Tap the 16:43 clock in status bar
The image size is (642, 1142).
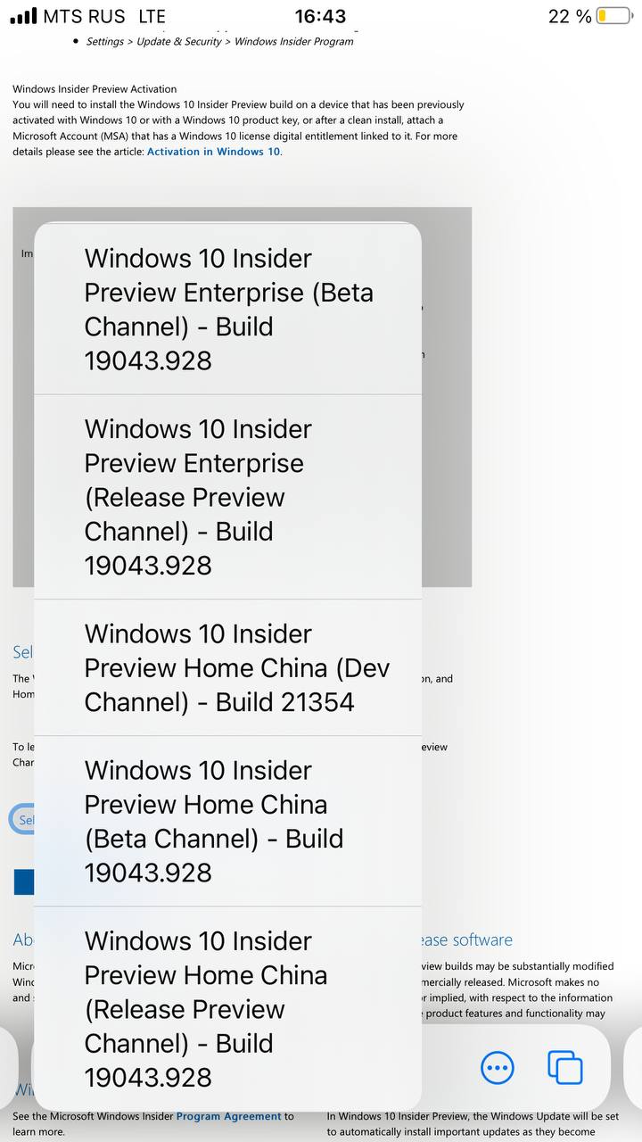320,16
